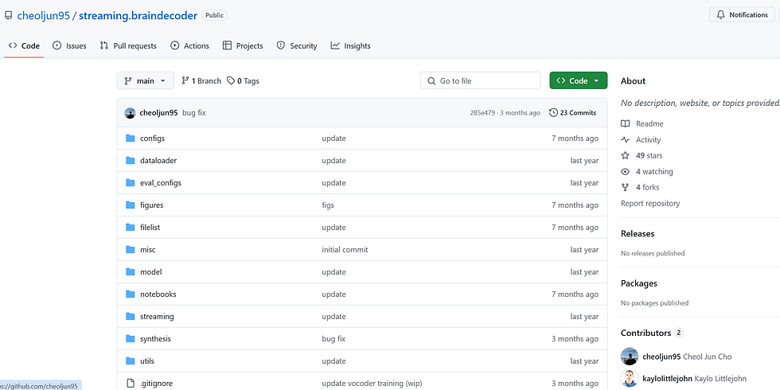Screen dimensions: 780x390
Task: Switch to the Issues tab
Action: point(70,46)
